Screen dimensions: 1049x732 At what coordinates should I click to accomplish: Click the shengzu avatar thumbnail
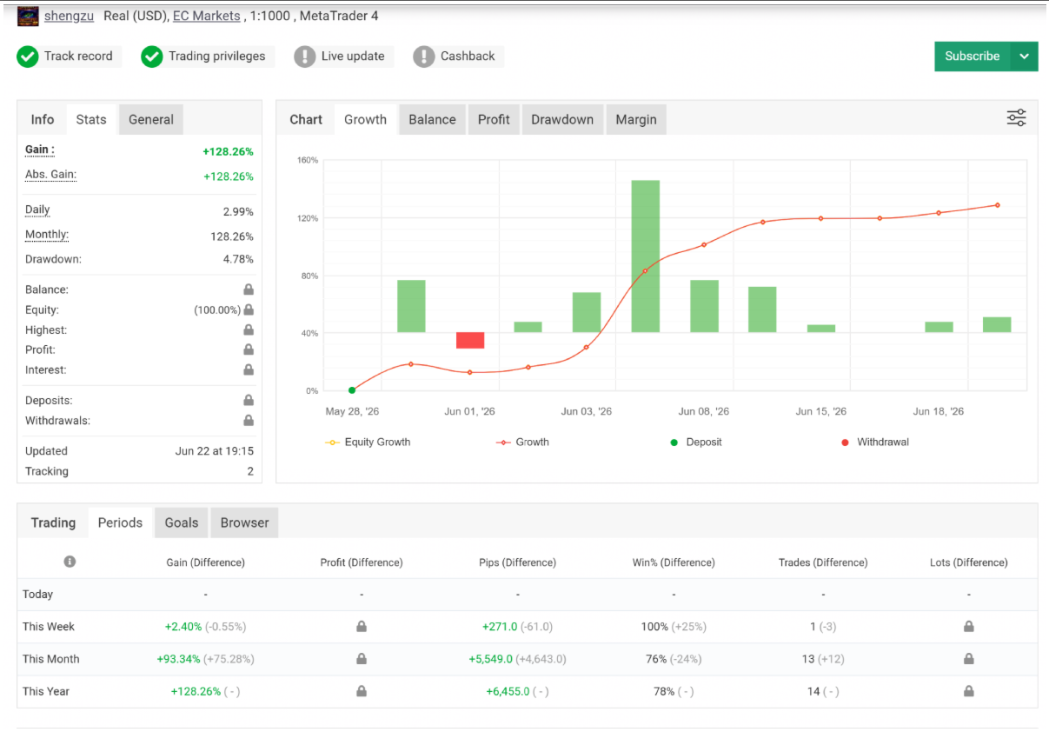pyautogui.click(x=28, y=16)
